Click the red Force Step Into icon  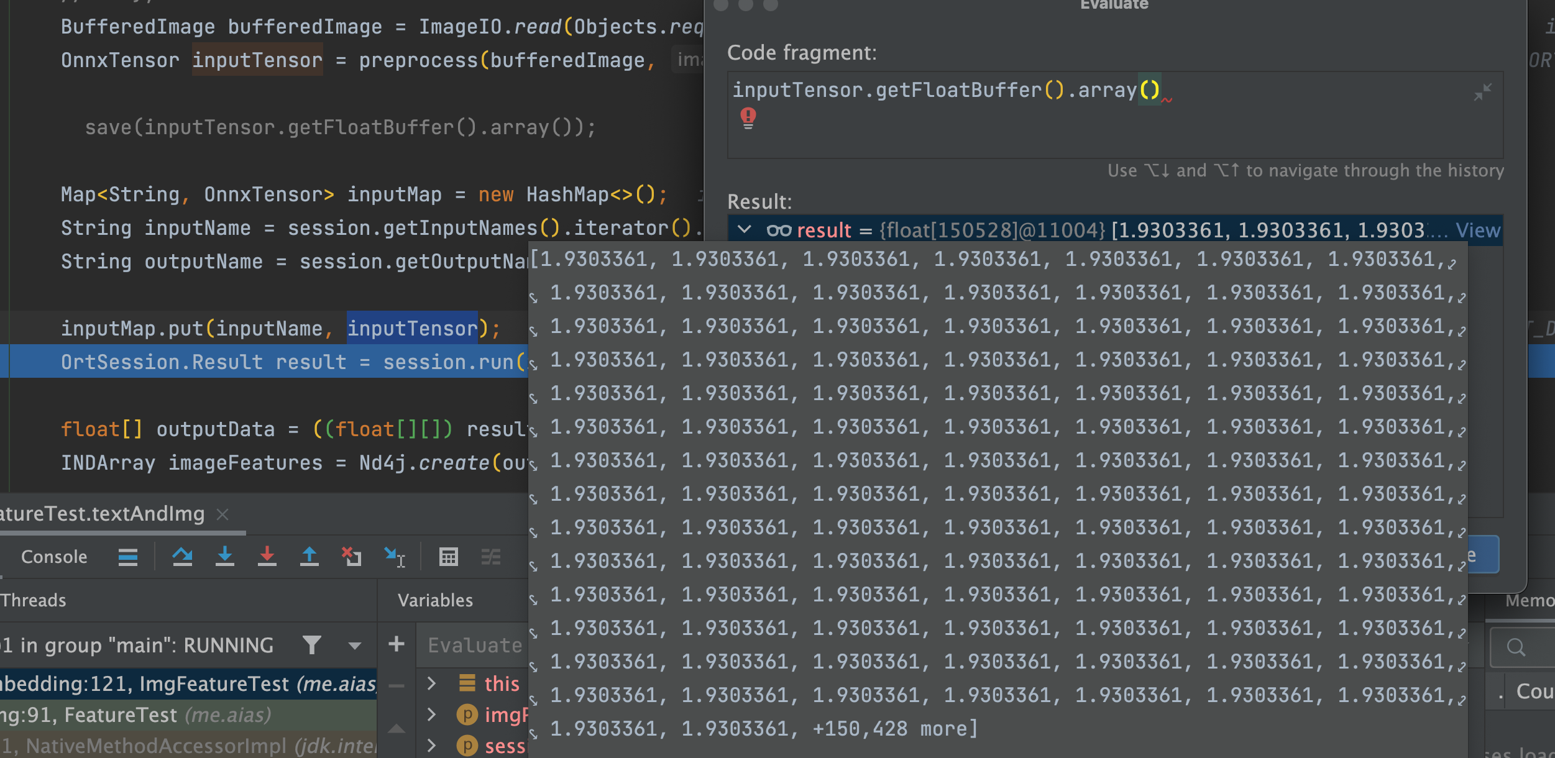click(267, 556)
